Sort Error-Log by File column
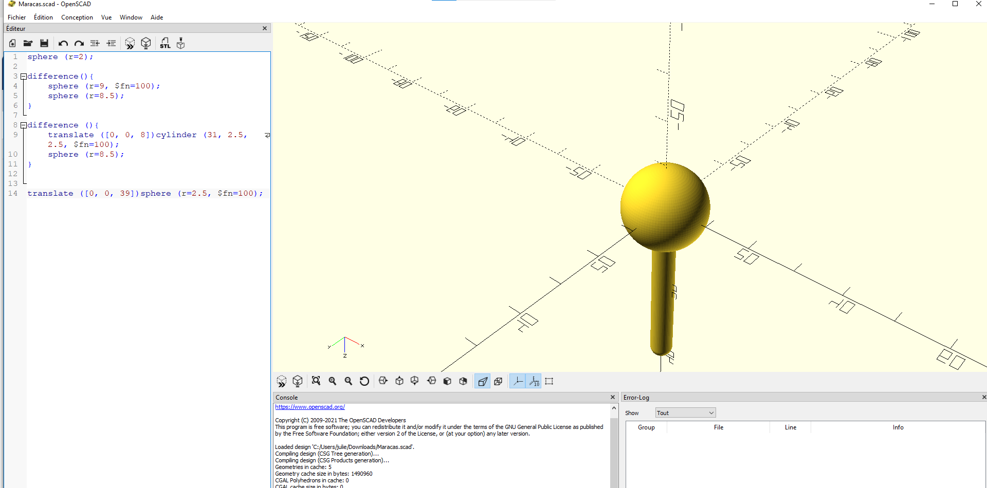 click(x=719, y=427)
